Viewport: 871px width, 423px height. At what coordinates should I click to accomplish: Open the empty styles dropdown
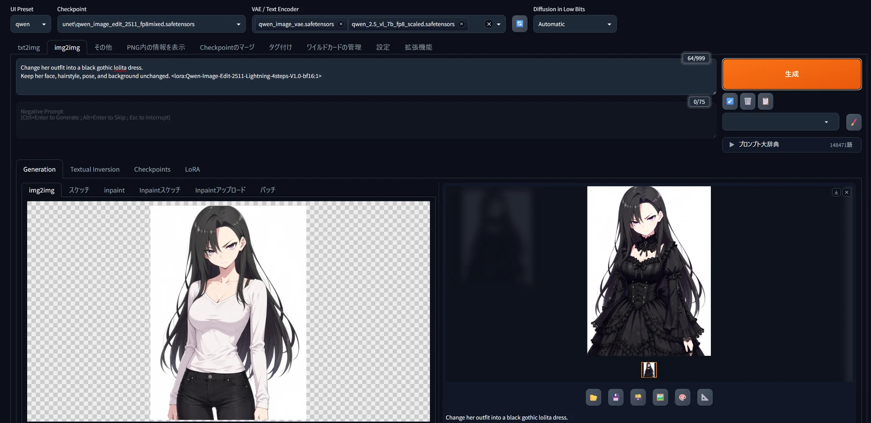(780, 122)
